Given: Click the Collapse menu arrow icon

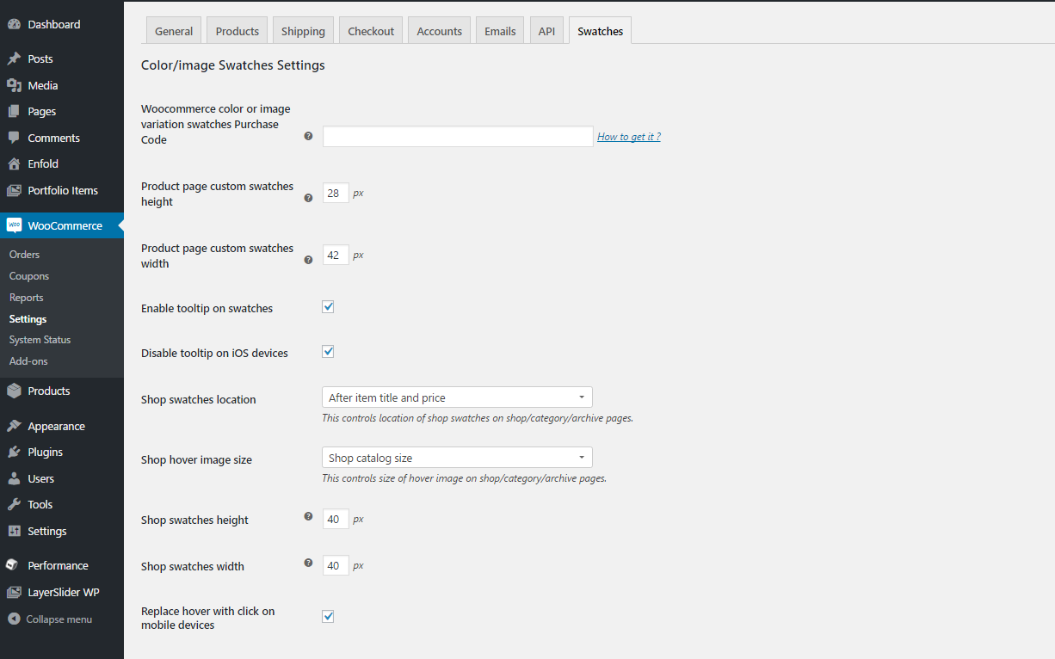Looking at the screenshot, I should point(14,619).
